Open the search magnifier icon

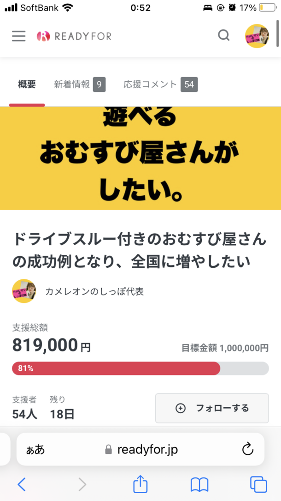pyautogui.click(x=224, y=36)
